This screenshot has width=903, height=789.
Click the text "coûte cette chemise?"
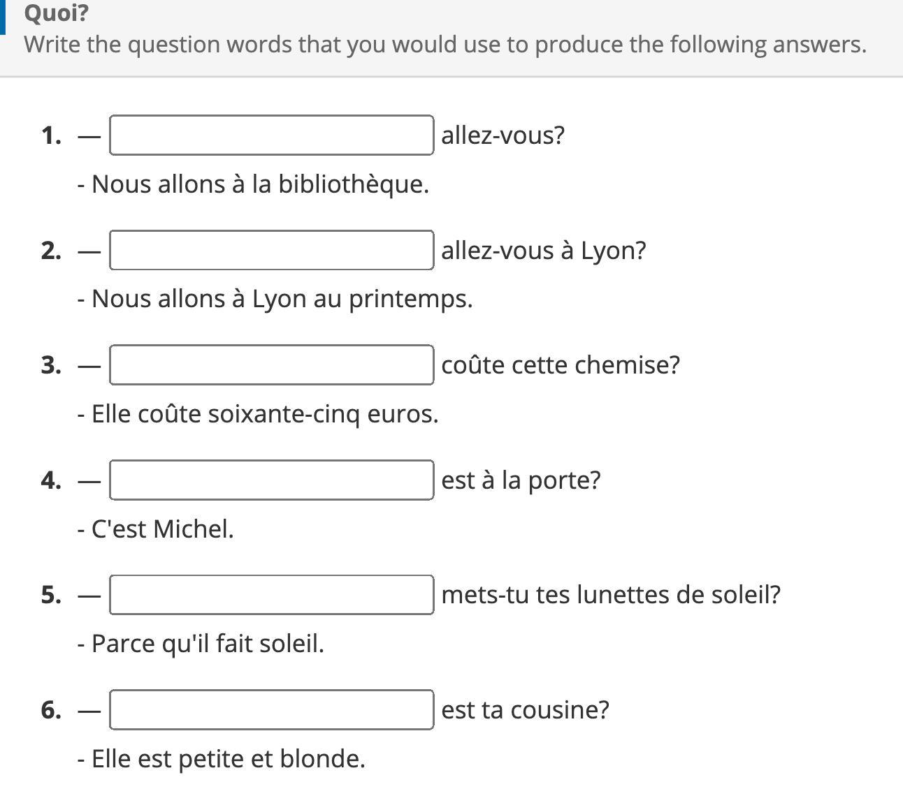click(561, 364)
